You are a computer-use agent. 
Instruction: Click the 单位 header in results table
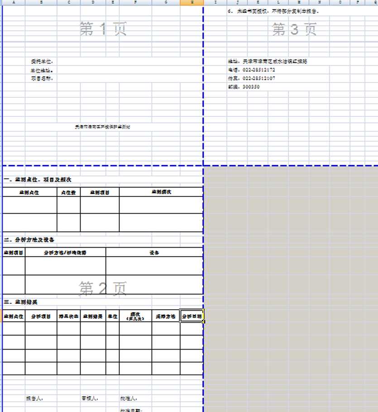112,316
